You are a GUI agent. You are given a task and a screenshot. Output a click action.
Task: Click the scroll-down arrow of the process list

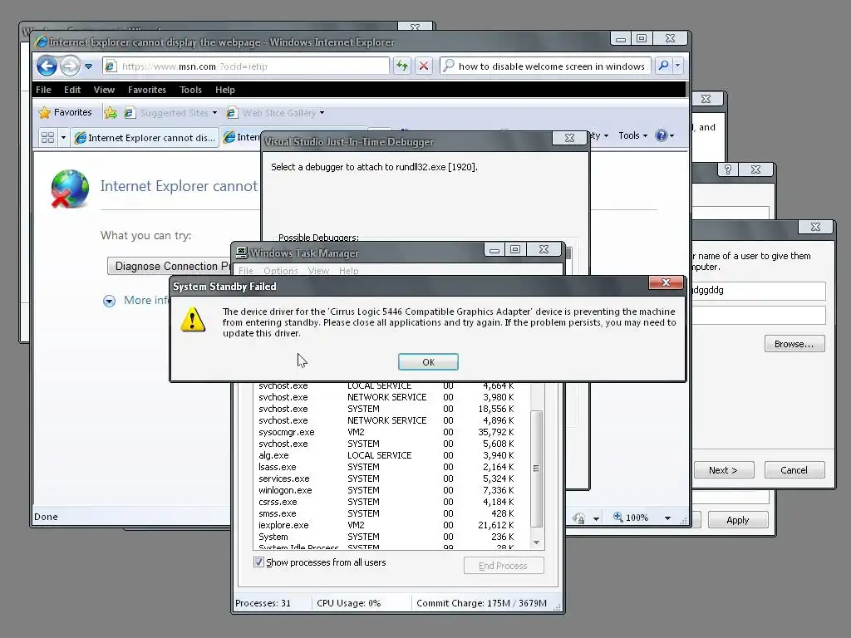click(536, 542)
